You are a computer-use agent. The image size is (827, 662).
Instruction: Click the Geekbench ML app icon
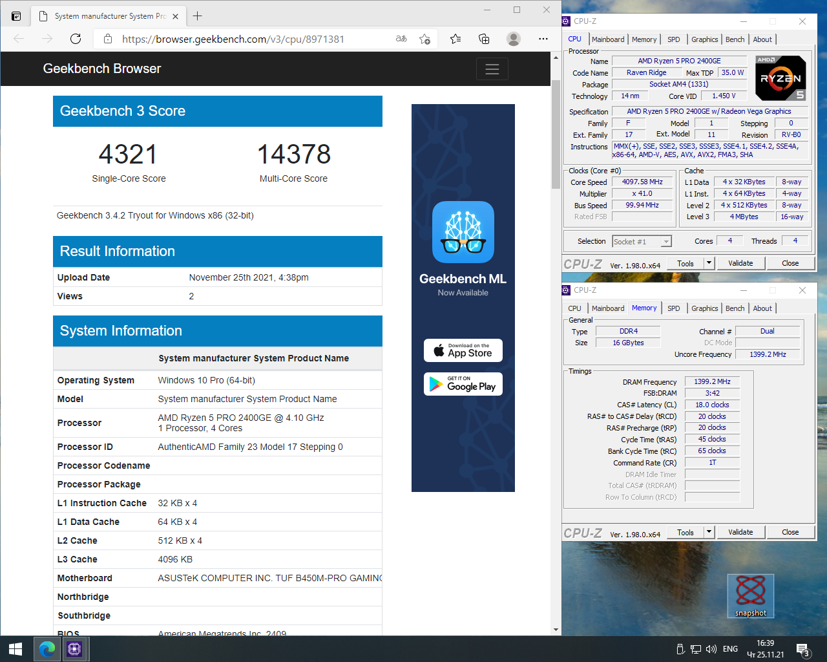pyautogui.click(x=463, y=232)
